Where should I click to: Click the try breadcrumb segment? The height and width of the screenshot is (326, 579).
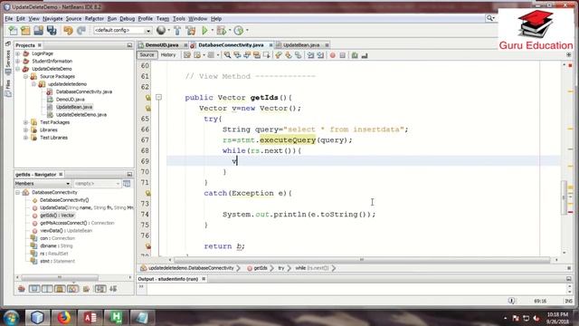281,268
